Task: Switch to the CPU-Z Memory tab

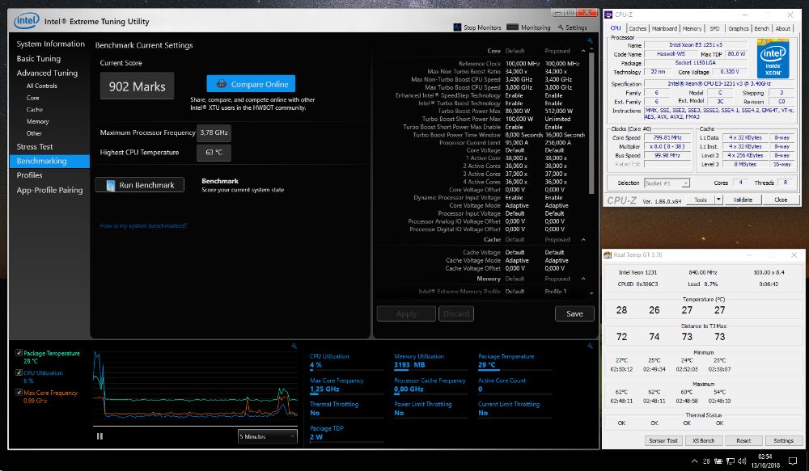Action: (x=692, y=28)
